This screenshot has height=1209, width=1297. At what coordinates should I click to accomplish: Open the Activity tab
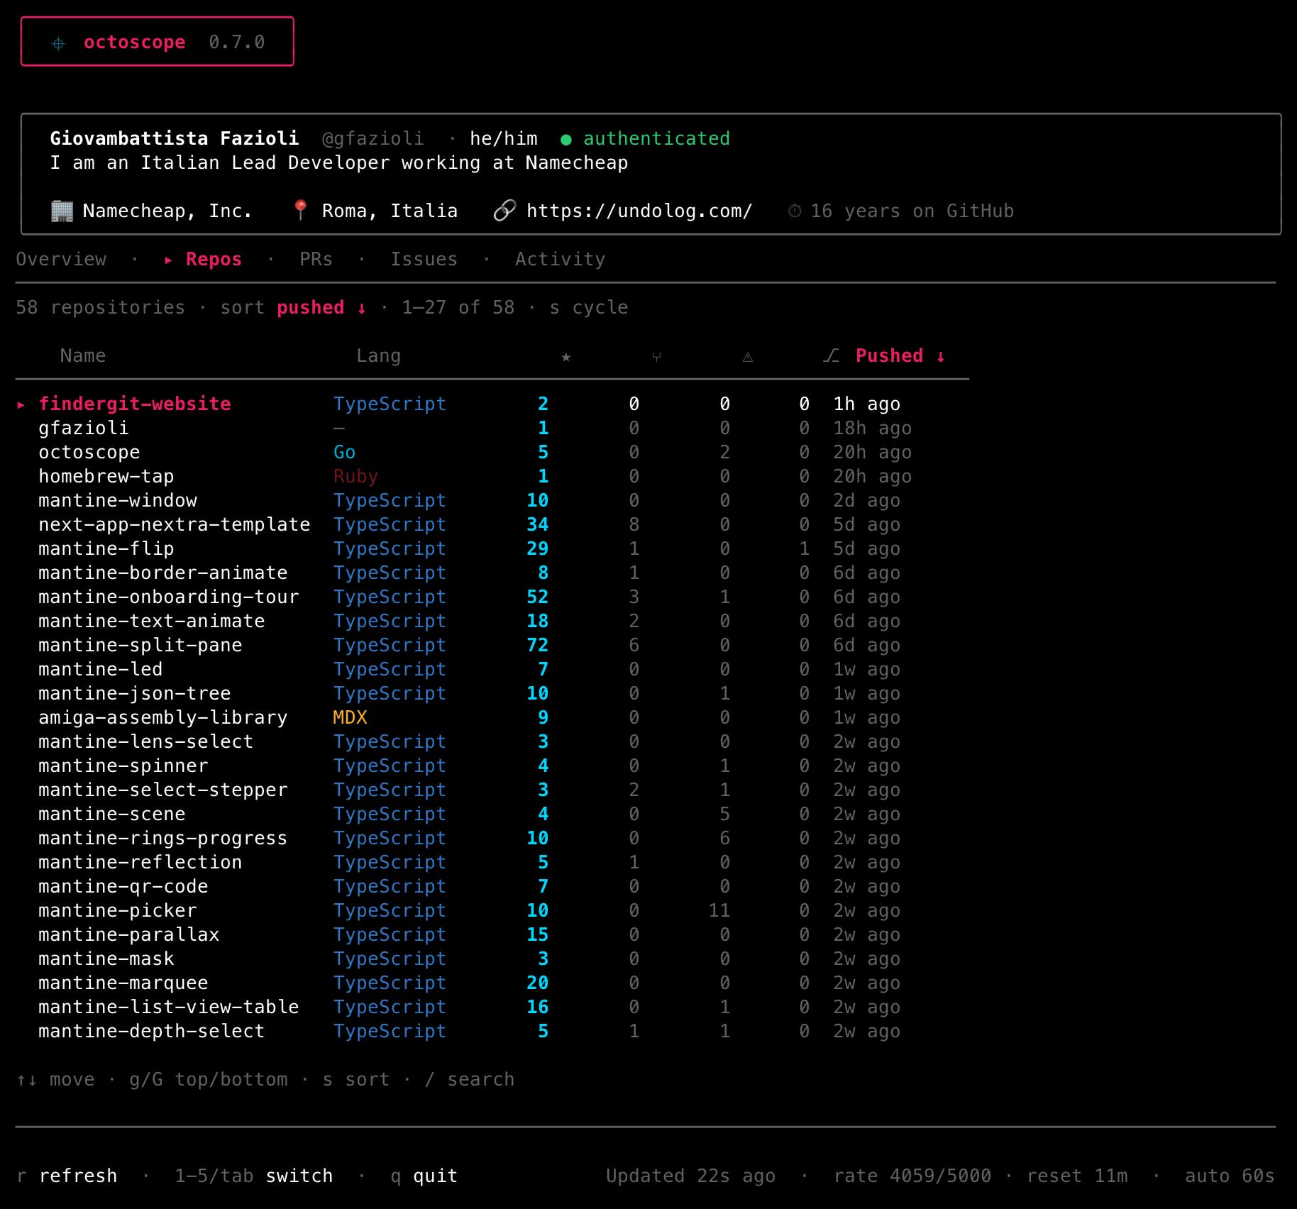point(560,260)
